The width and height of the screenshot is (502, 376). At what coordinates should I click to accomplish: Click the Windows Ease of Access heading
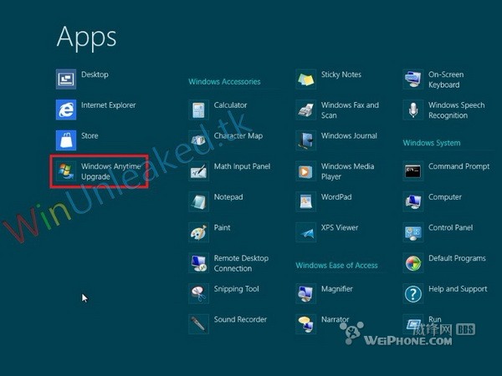click(336, 266)
